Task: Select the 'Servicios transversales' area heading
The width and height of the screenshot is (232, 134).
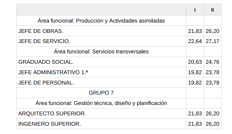Action: [x=101, y=52]
